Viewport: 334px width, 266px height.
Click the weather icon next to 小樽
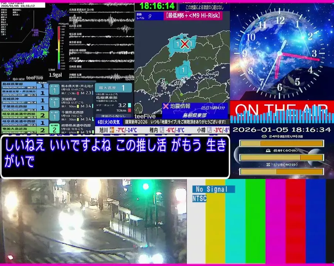tap(210, 130)
